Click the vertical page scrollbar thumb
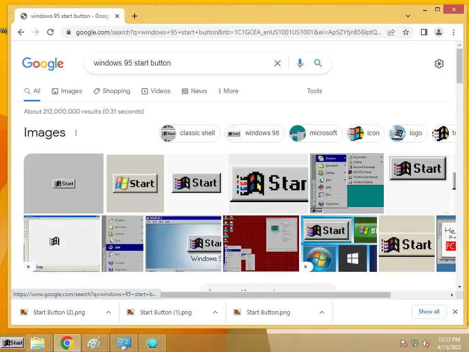Image resolution: width=469 pixels, height=352 pixels. click(x=459, y=66)
